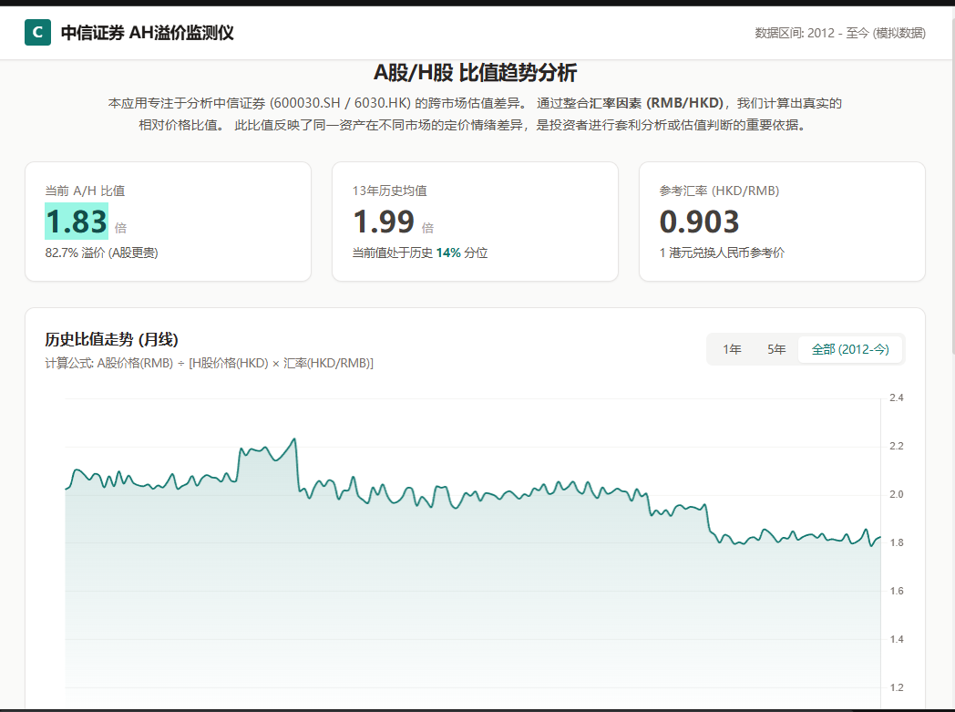Click the rightmost end of chart line
This screenshot has height=712, width=955.
[x=879, y=537]
